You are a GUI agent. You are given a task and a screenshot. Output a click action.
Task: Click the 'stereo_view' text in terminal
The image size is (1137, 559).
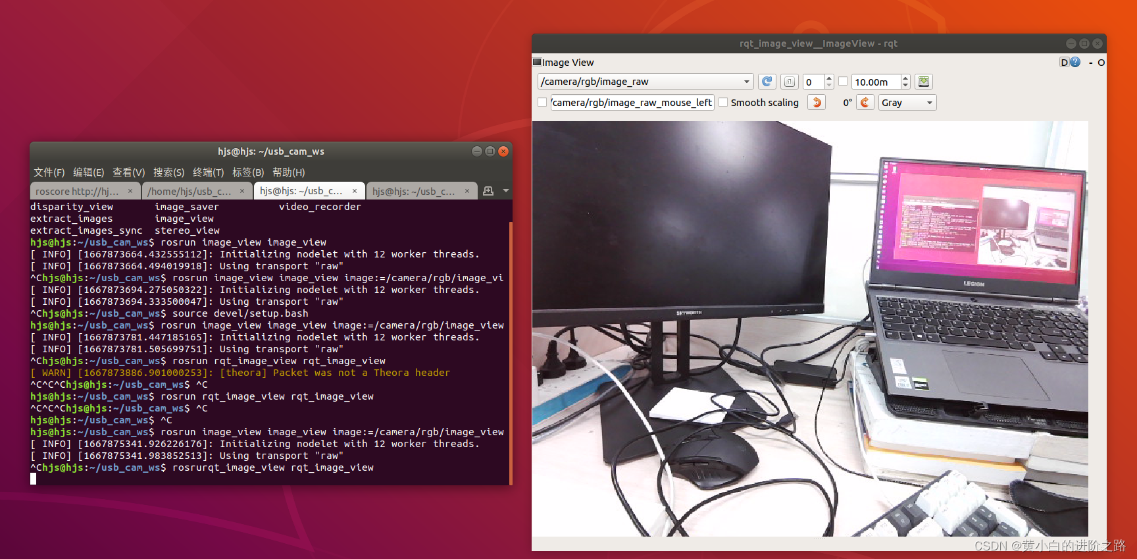(187, 230)
